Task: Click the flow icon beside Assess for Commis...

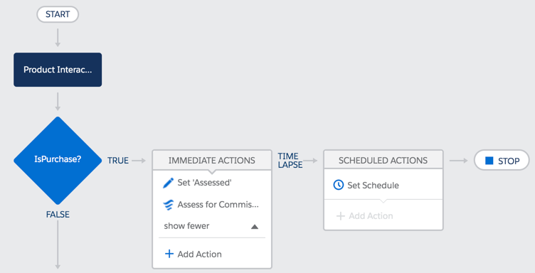Action: (x=168, y=205)
